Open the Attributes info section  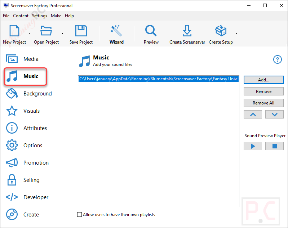(27, 128)
